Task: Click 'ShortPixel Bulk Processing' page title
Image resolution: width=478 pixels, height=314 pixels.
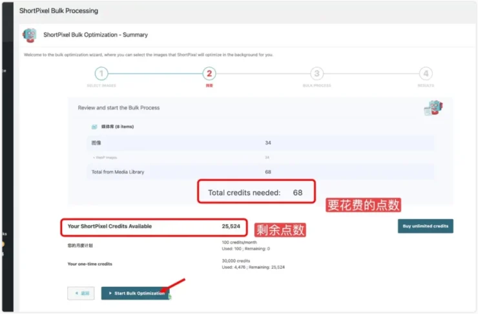Action: (x=59, y=11)
